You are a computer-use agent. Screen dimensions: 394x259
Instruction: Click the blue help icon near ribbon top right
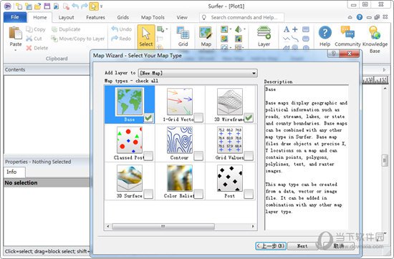(x=360, y=17)
